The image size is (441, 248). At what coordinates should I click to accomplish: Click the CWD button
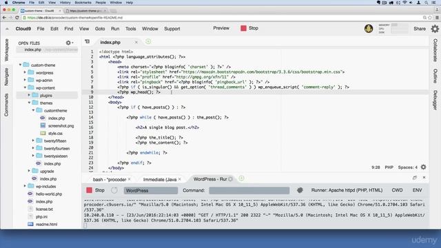(397, 190)
